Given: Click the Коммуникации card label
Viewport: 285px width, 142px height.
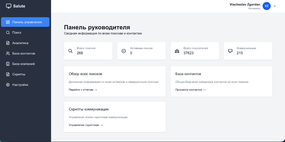Looking at the screenshot, I should 246,48.
